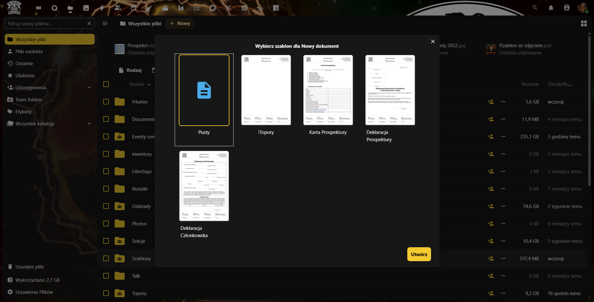Image resolution: width=594 pixels, height=302 pixels.
Task: Click the Topory logo in the header
Action: coord(14,8)
